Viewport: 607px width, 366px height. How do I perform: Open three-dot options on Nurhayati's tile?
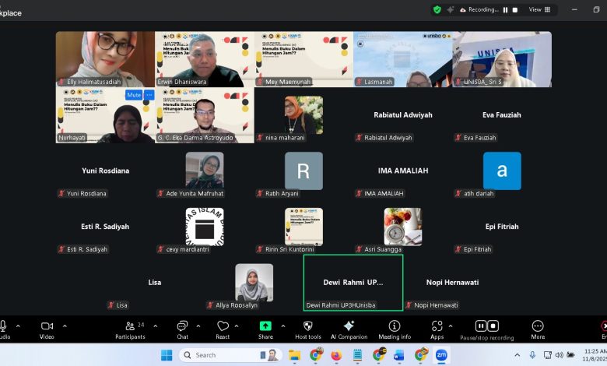click(149, 95)
